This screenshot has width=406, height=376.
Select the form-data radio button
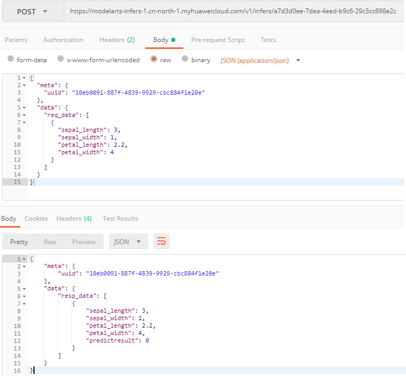[x=11, y=59]
